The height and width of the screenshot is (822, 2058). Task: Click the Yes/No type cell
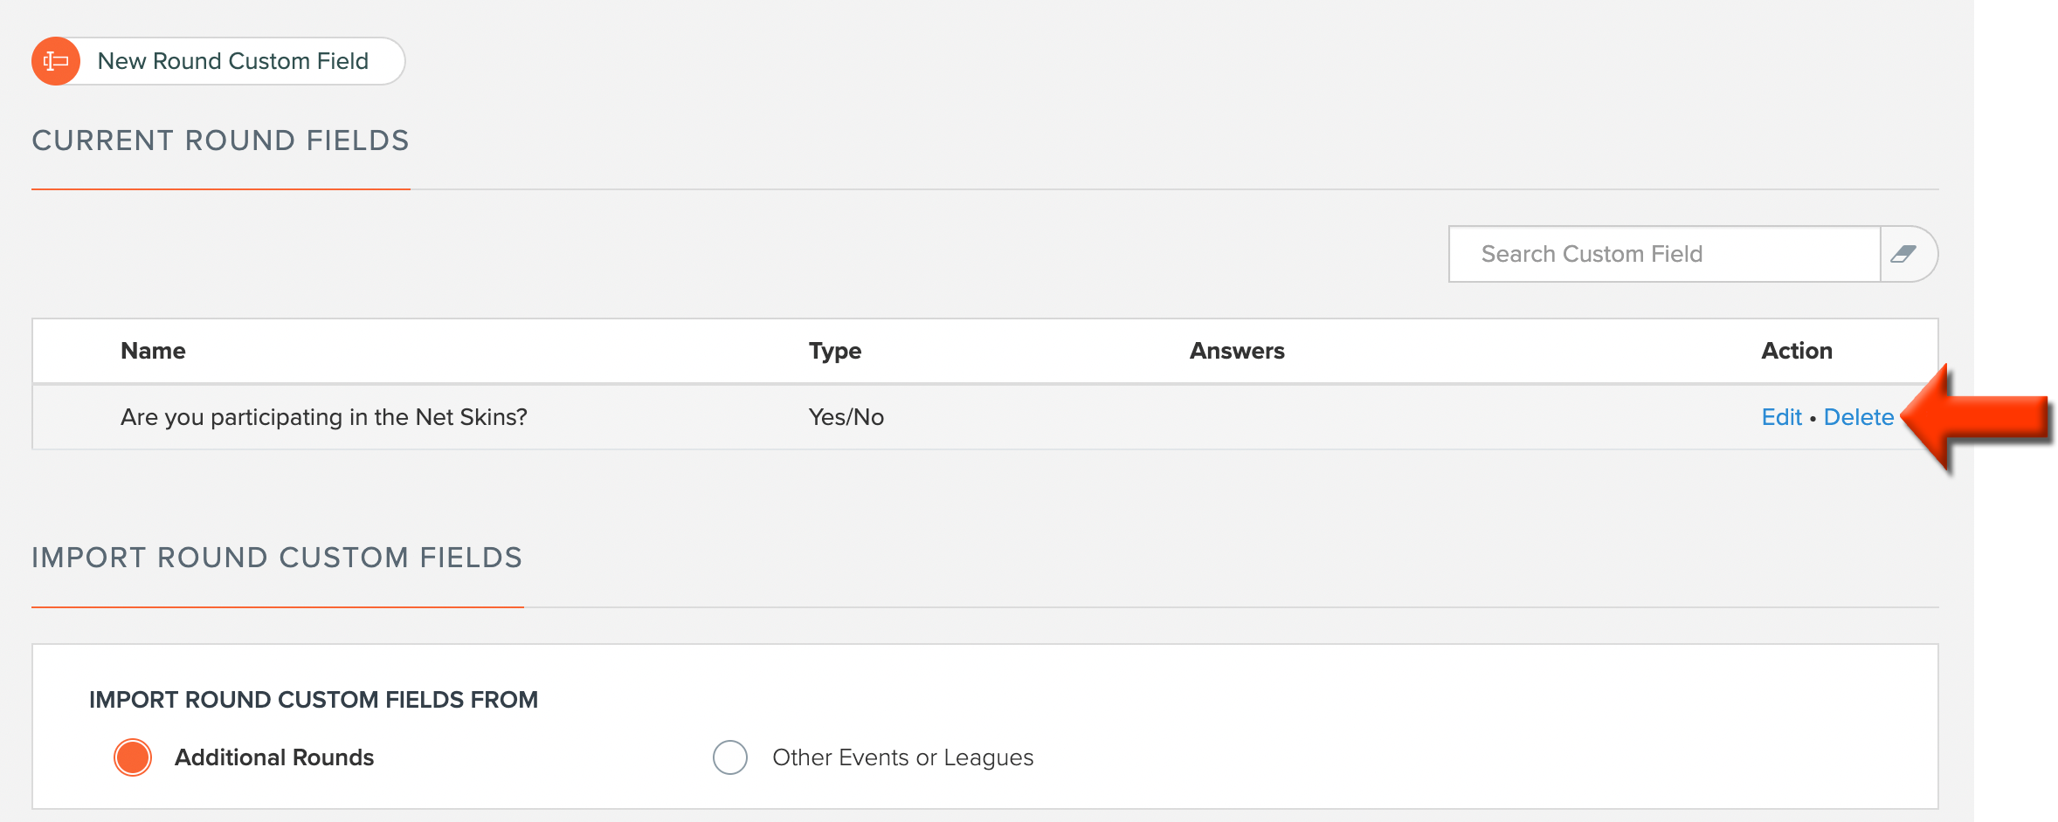coord(844,417)
